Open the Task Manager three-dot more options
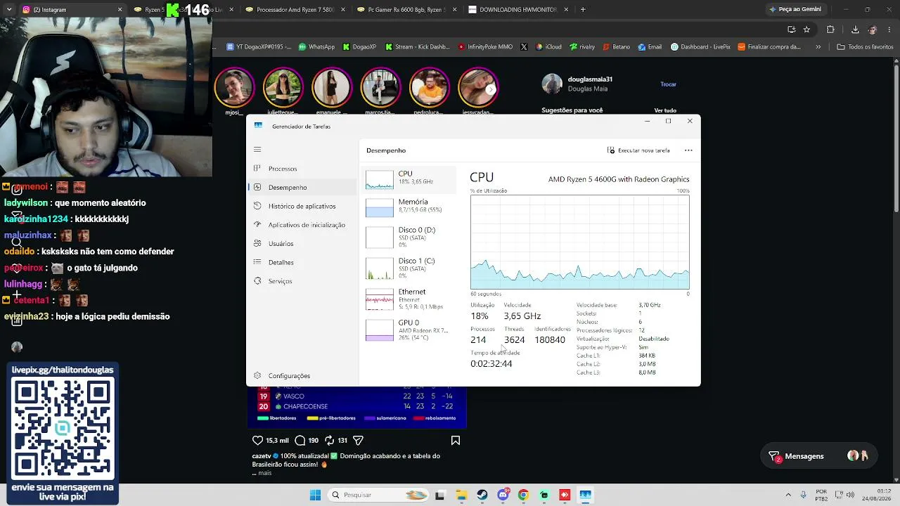900x506 pixels. (688, 150)
